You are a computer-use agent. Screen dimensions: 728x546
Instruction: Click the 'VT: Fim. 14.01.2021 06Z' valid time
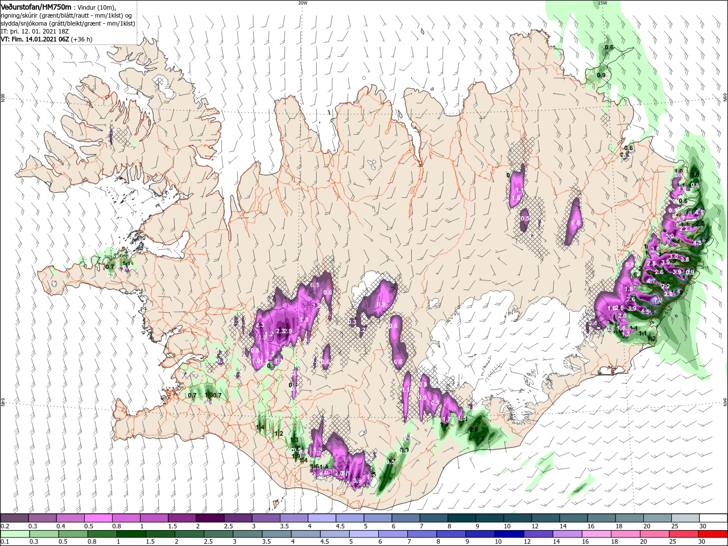(x=35, y=40)
